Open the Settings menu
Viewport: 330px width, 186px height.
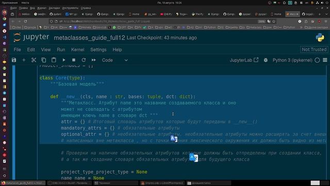click(x=98, y=50)
